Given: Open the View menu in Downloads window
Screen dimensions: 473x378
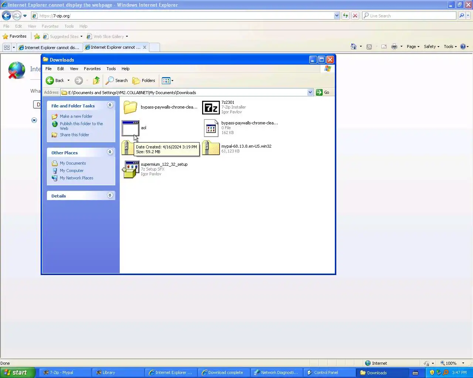Looking at the screenshot, I should [74, 69].
